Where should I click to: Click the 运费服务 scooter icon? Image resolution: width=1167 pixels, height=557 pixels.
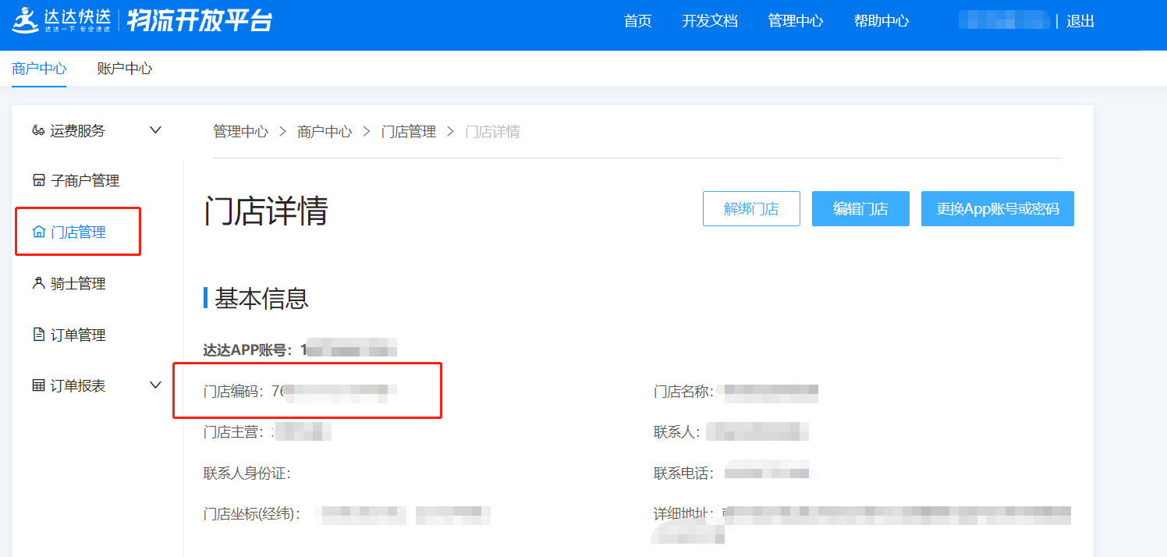(x=38, y=130)
